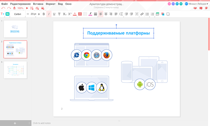Image resolution: width=210 pixels, height=126 pixels.
Task: Open the text style Tт tool
Action: 2,14
